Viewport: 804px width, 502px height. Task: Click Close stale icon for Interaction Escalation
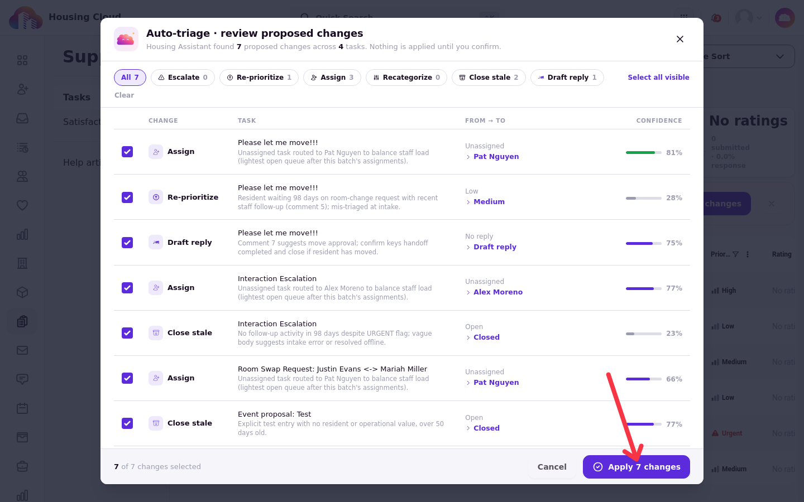click(x=156, y=333)
